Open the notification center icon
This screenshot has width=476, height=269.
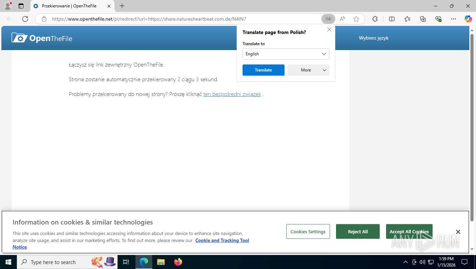[464, 262]
